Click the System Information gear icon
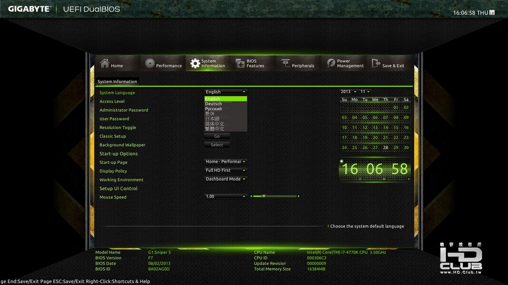Screen dimensions: 508x285 (x=194, y=63)
